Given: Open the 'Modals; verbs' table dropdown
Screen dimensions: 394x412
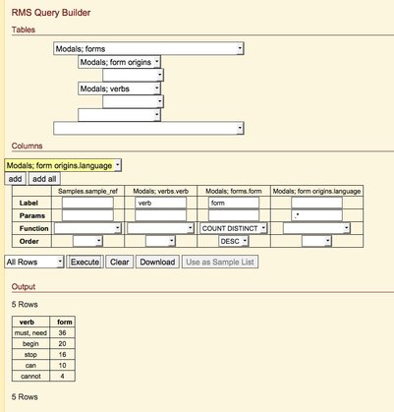Looking at the screenshot, I should point(119,88).
